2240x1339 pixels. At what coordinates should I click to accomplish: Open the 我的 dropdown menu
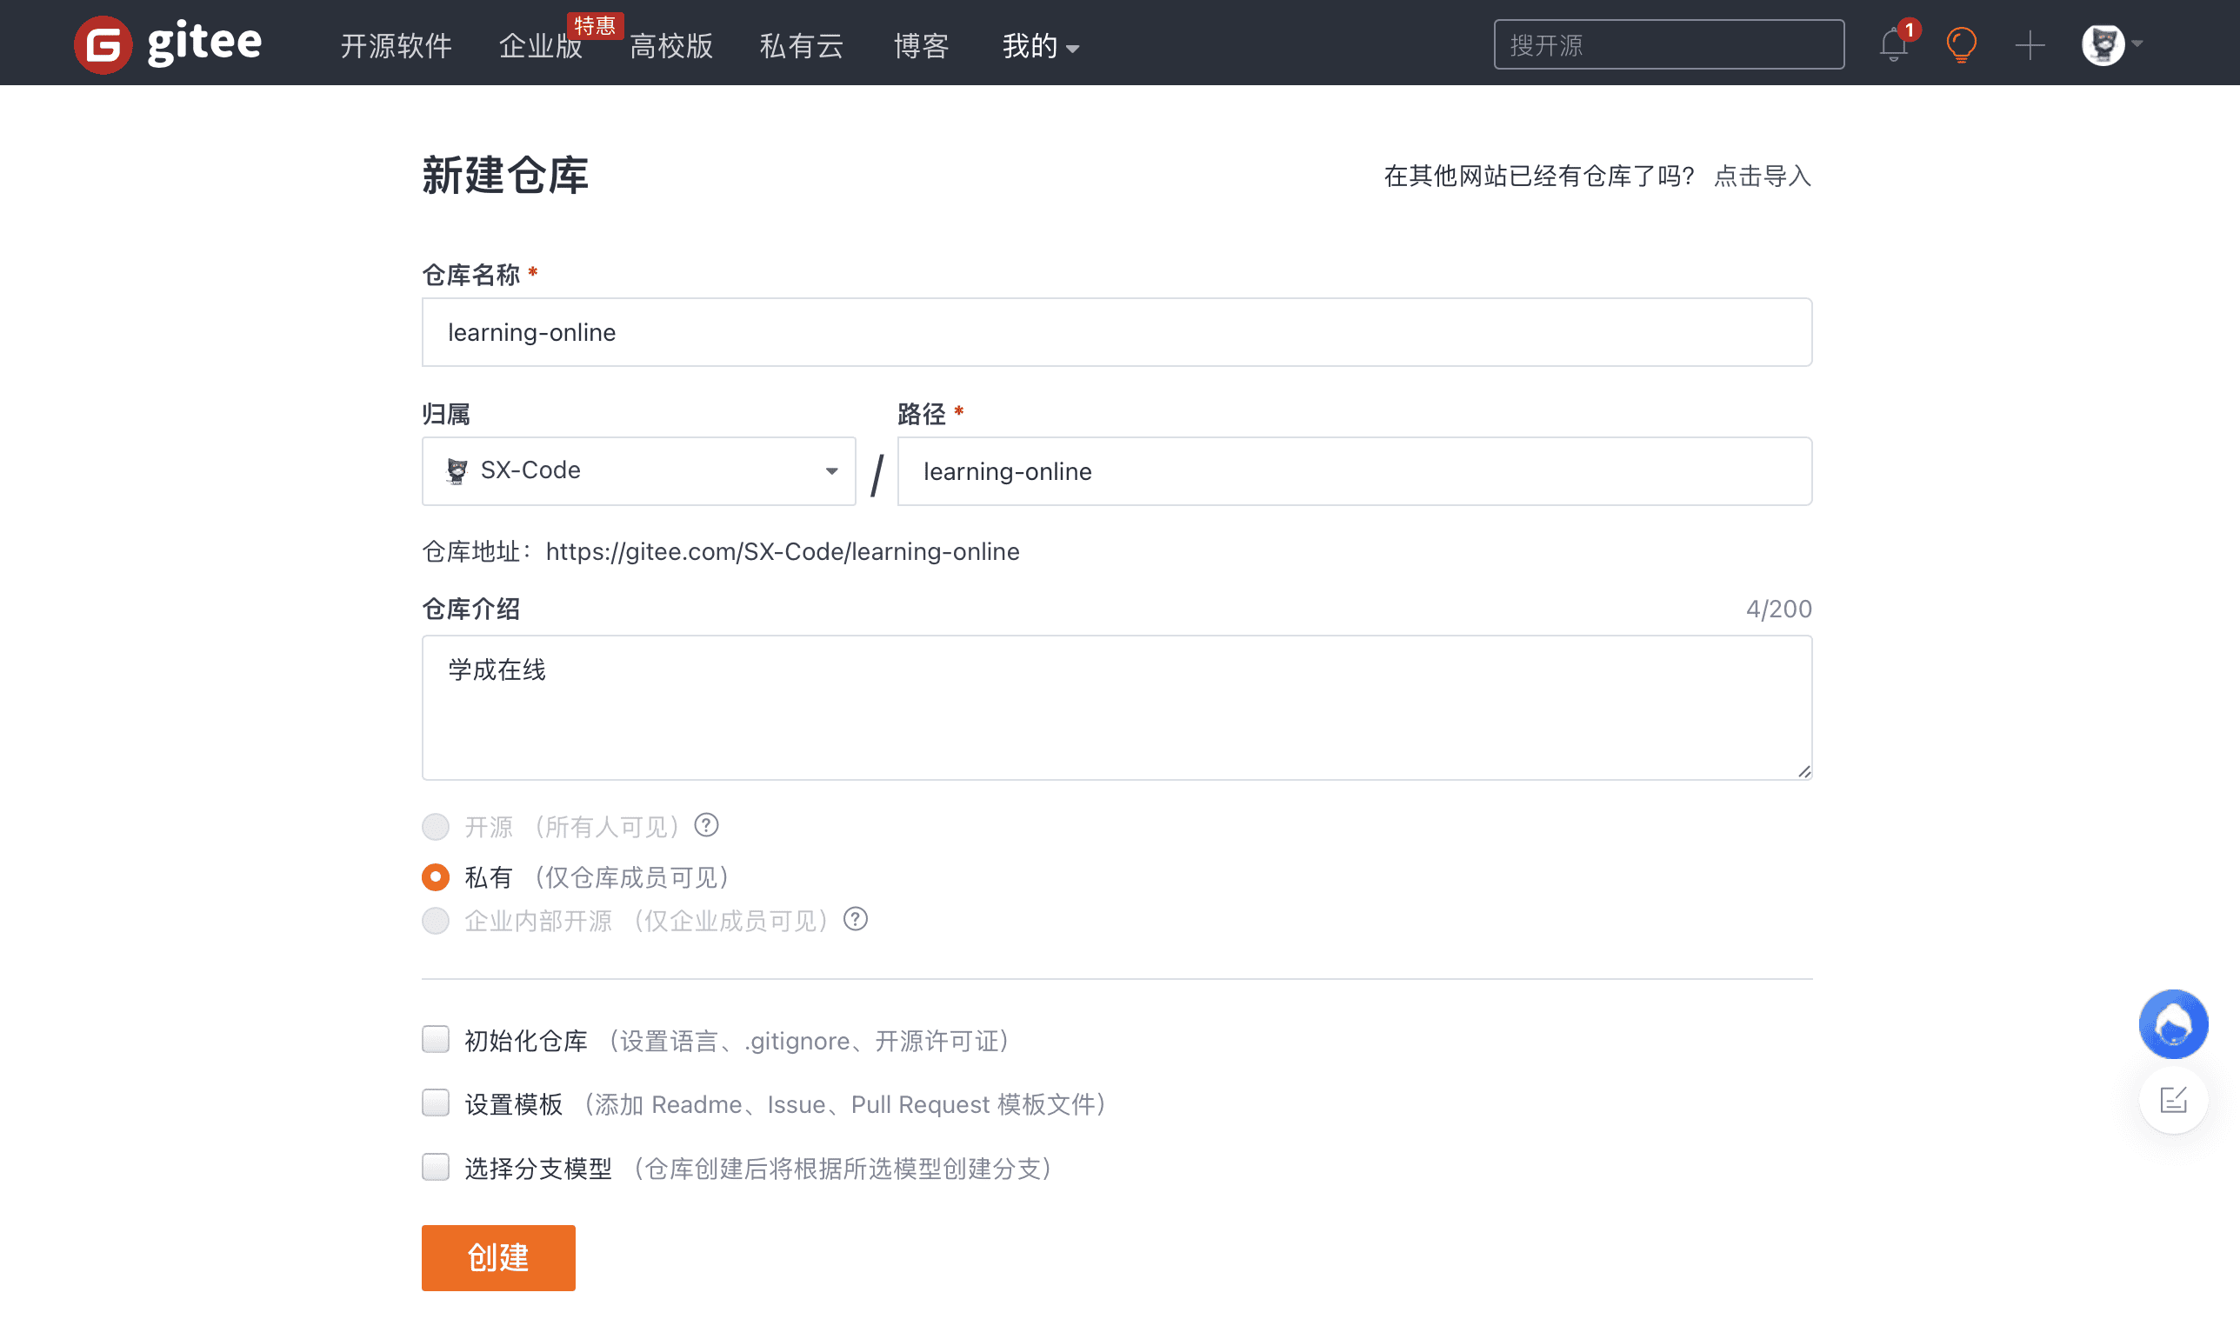1039,45
